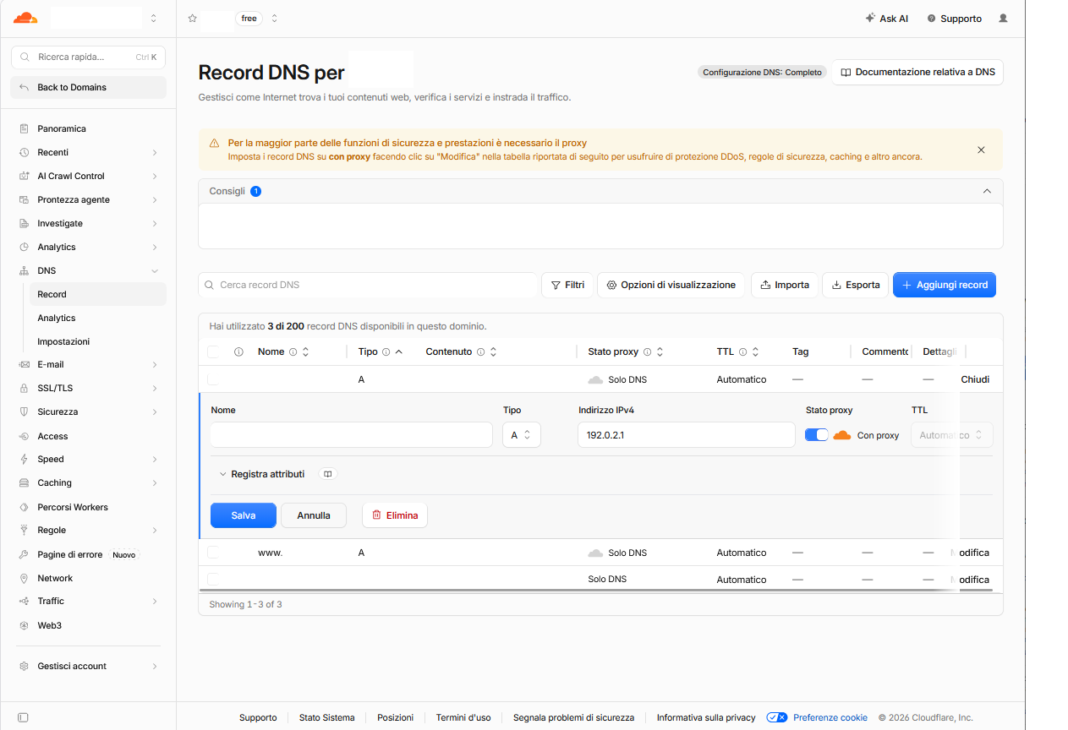
Task: Open the user profile icon
Action: click(1003, 18)
